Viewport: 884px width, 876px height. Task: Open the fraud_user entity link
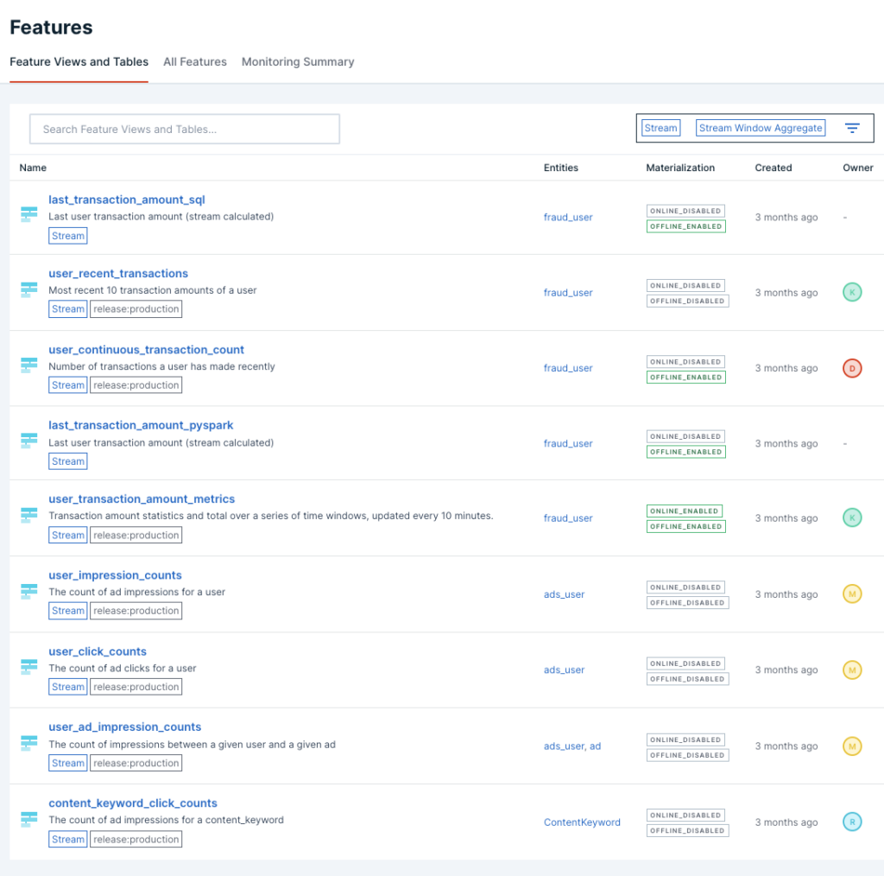click(567, 217)
